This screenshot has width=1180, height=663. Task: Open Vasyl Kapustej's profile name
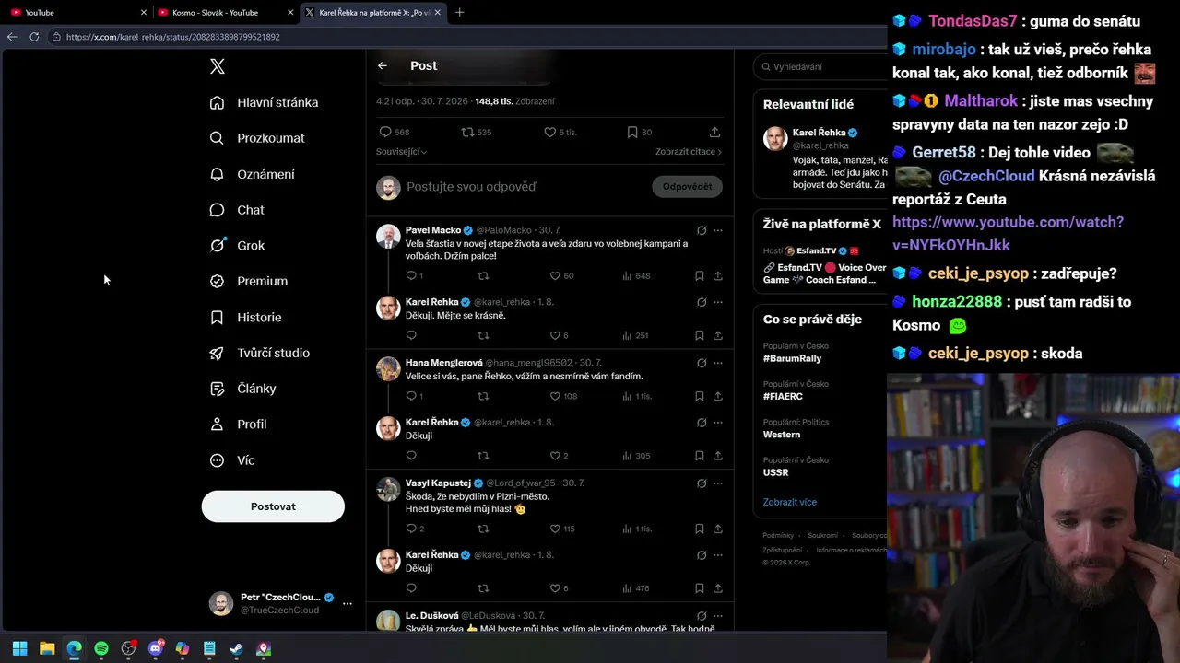pyautogui.click(x=438, y=483)
